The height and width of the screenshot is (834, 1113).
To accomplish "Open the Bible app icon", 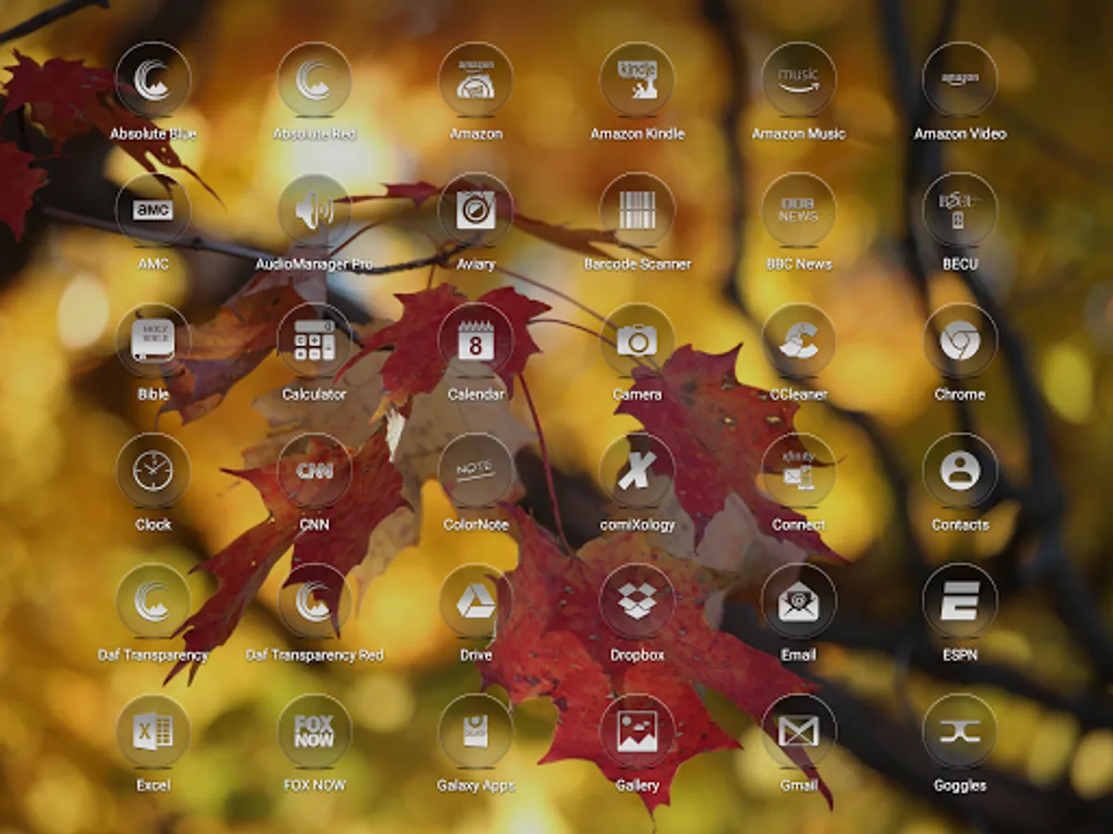I will (x=153, y=340).
